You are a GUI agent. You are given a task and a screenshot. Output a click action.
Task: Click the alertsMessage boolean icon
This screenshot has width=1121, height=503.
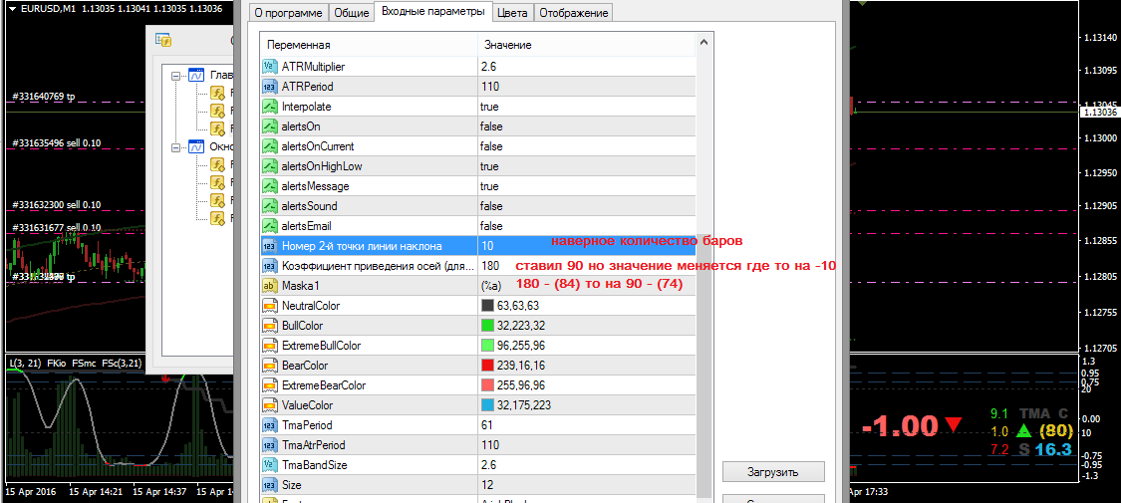269,186
